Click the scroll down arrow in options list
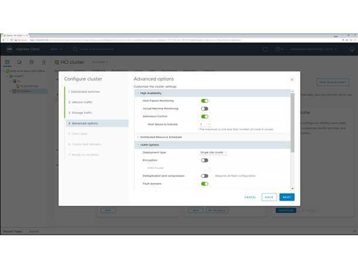The height and width of the screenshot is (268, 358). click(292, 189)
